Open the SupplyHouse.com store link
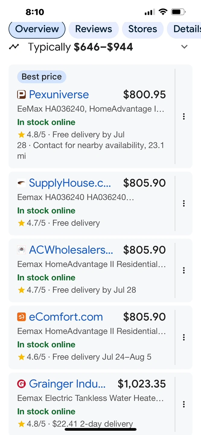The image size is (201, 435). (70, 183)
